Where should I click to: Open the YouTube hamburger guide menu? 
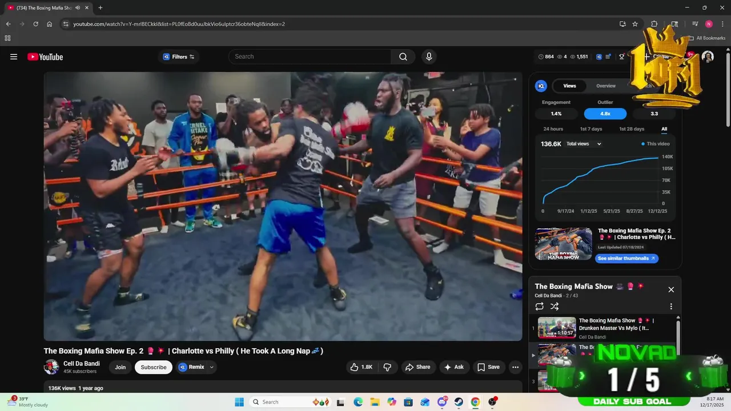tap(14, 57)
